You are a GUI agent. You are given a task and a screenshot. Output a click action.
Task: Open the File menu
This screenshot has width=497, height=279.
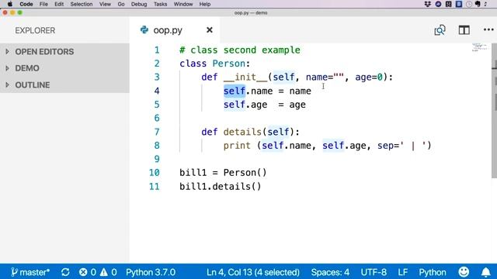coord(43,4)
